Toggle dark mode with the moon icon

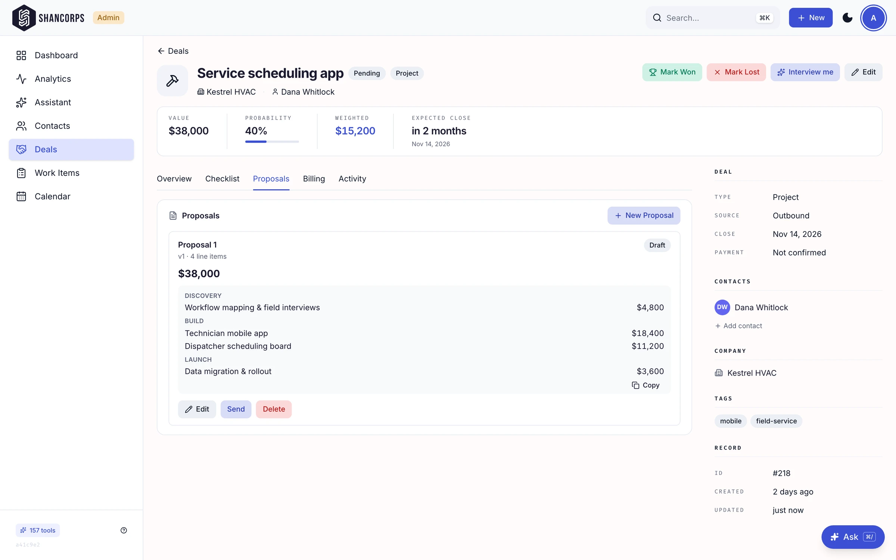click(x=847, y=18)
